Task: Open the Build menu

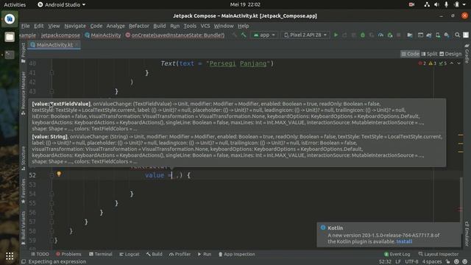Action: [160, 26]
